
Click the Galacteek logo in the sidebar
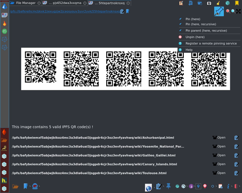(x=5, y=6)
